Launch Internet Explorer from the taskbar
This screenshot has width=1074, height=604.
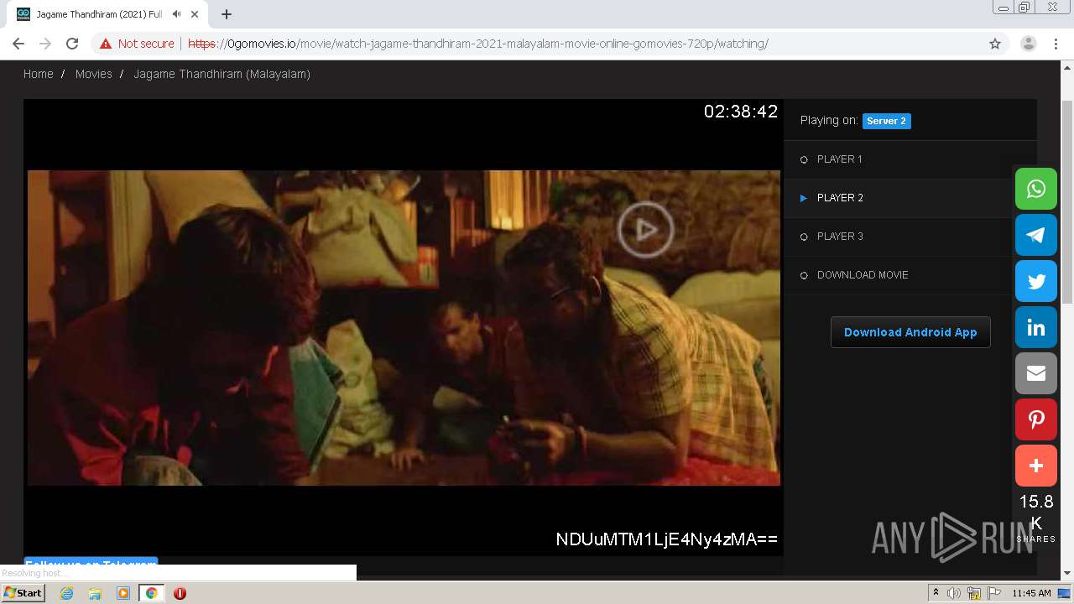point(66,593)
